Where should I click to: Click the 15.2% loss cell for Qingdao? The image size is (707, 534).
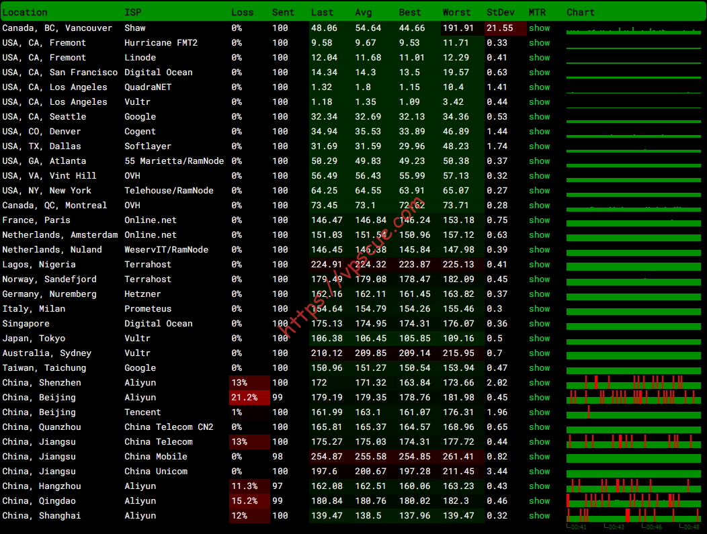click(x=249, y=501)
